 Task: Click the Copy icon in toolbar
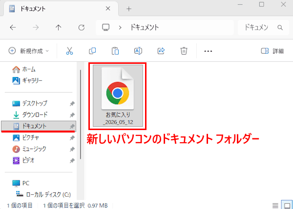[x=92, y=51]
